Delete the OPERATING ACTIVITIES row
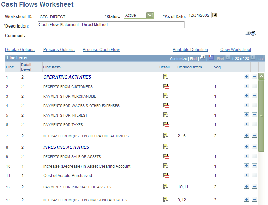Image resolution: width=268 pixels, height=205 pixels. point(254,76)
